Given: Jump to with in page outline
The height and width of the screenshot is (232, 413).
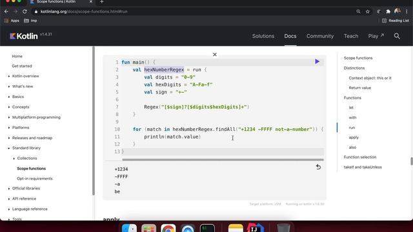Looking at the screenshot, I should click(352, 117).
